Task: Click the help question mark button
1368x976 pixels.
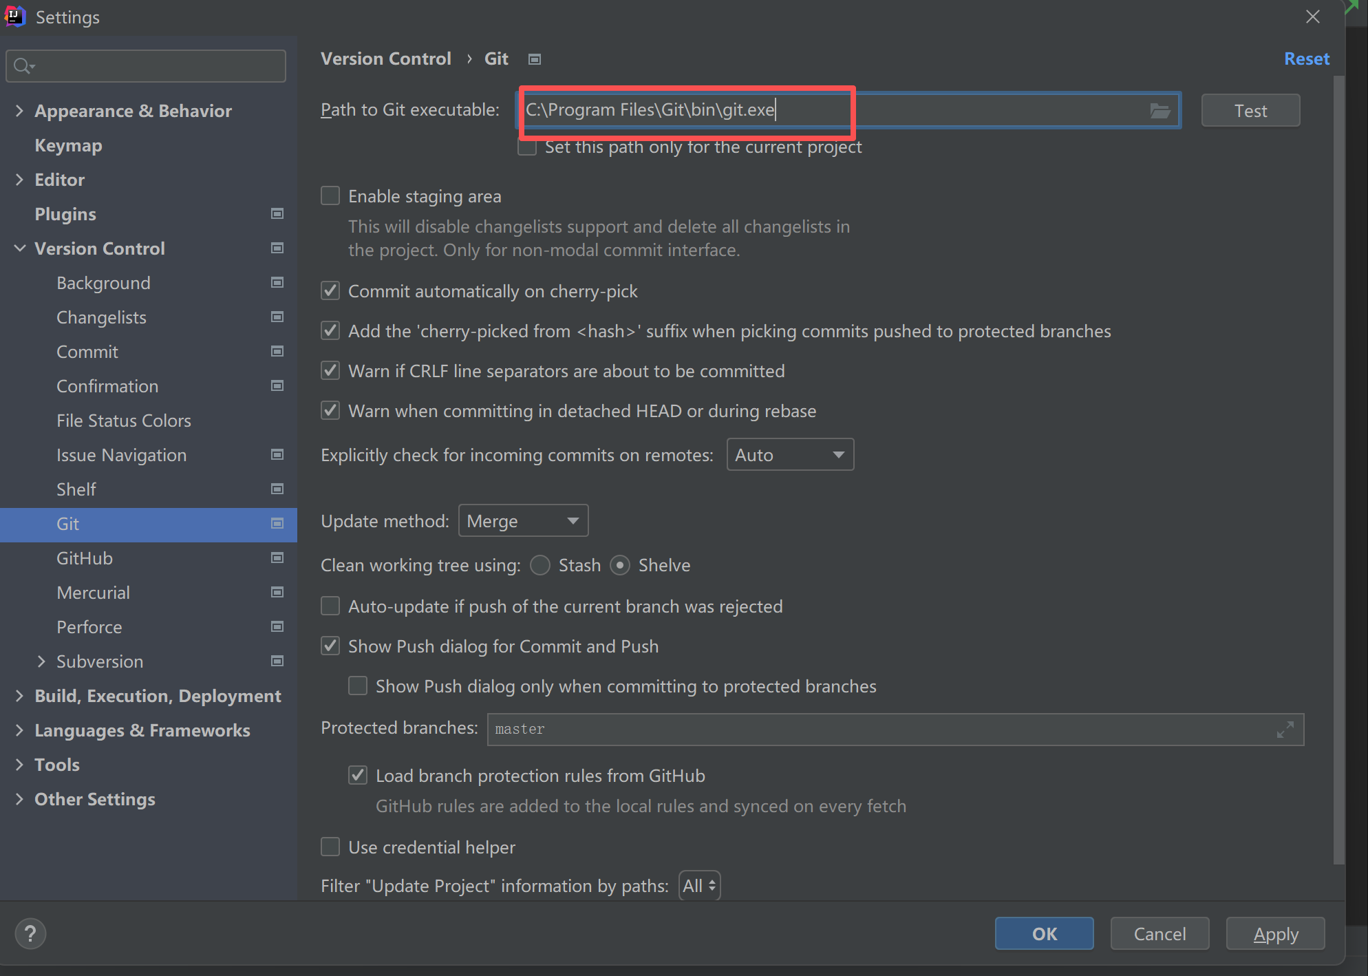Action: click(x=30, y=934)
